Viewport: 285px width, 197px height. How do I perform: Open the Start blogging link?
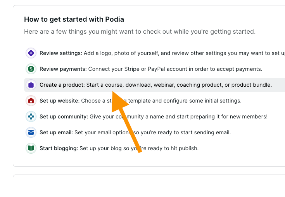(59, 148)
